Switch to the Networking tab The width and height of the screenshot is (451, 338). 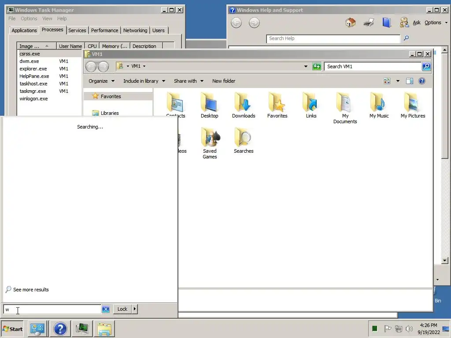tap(135, 30)
